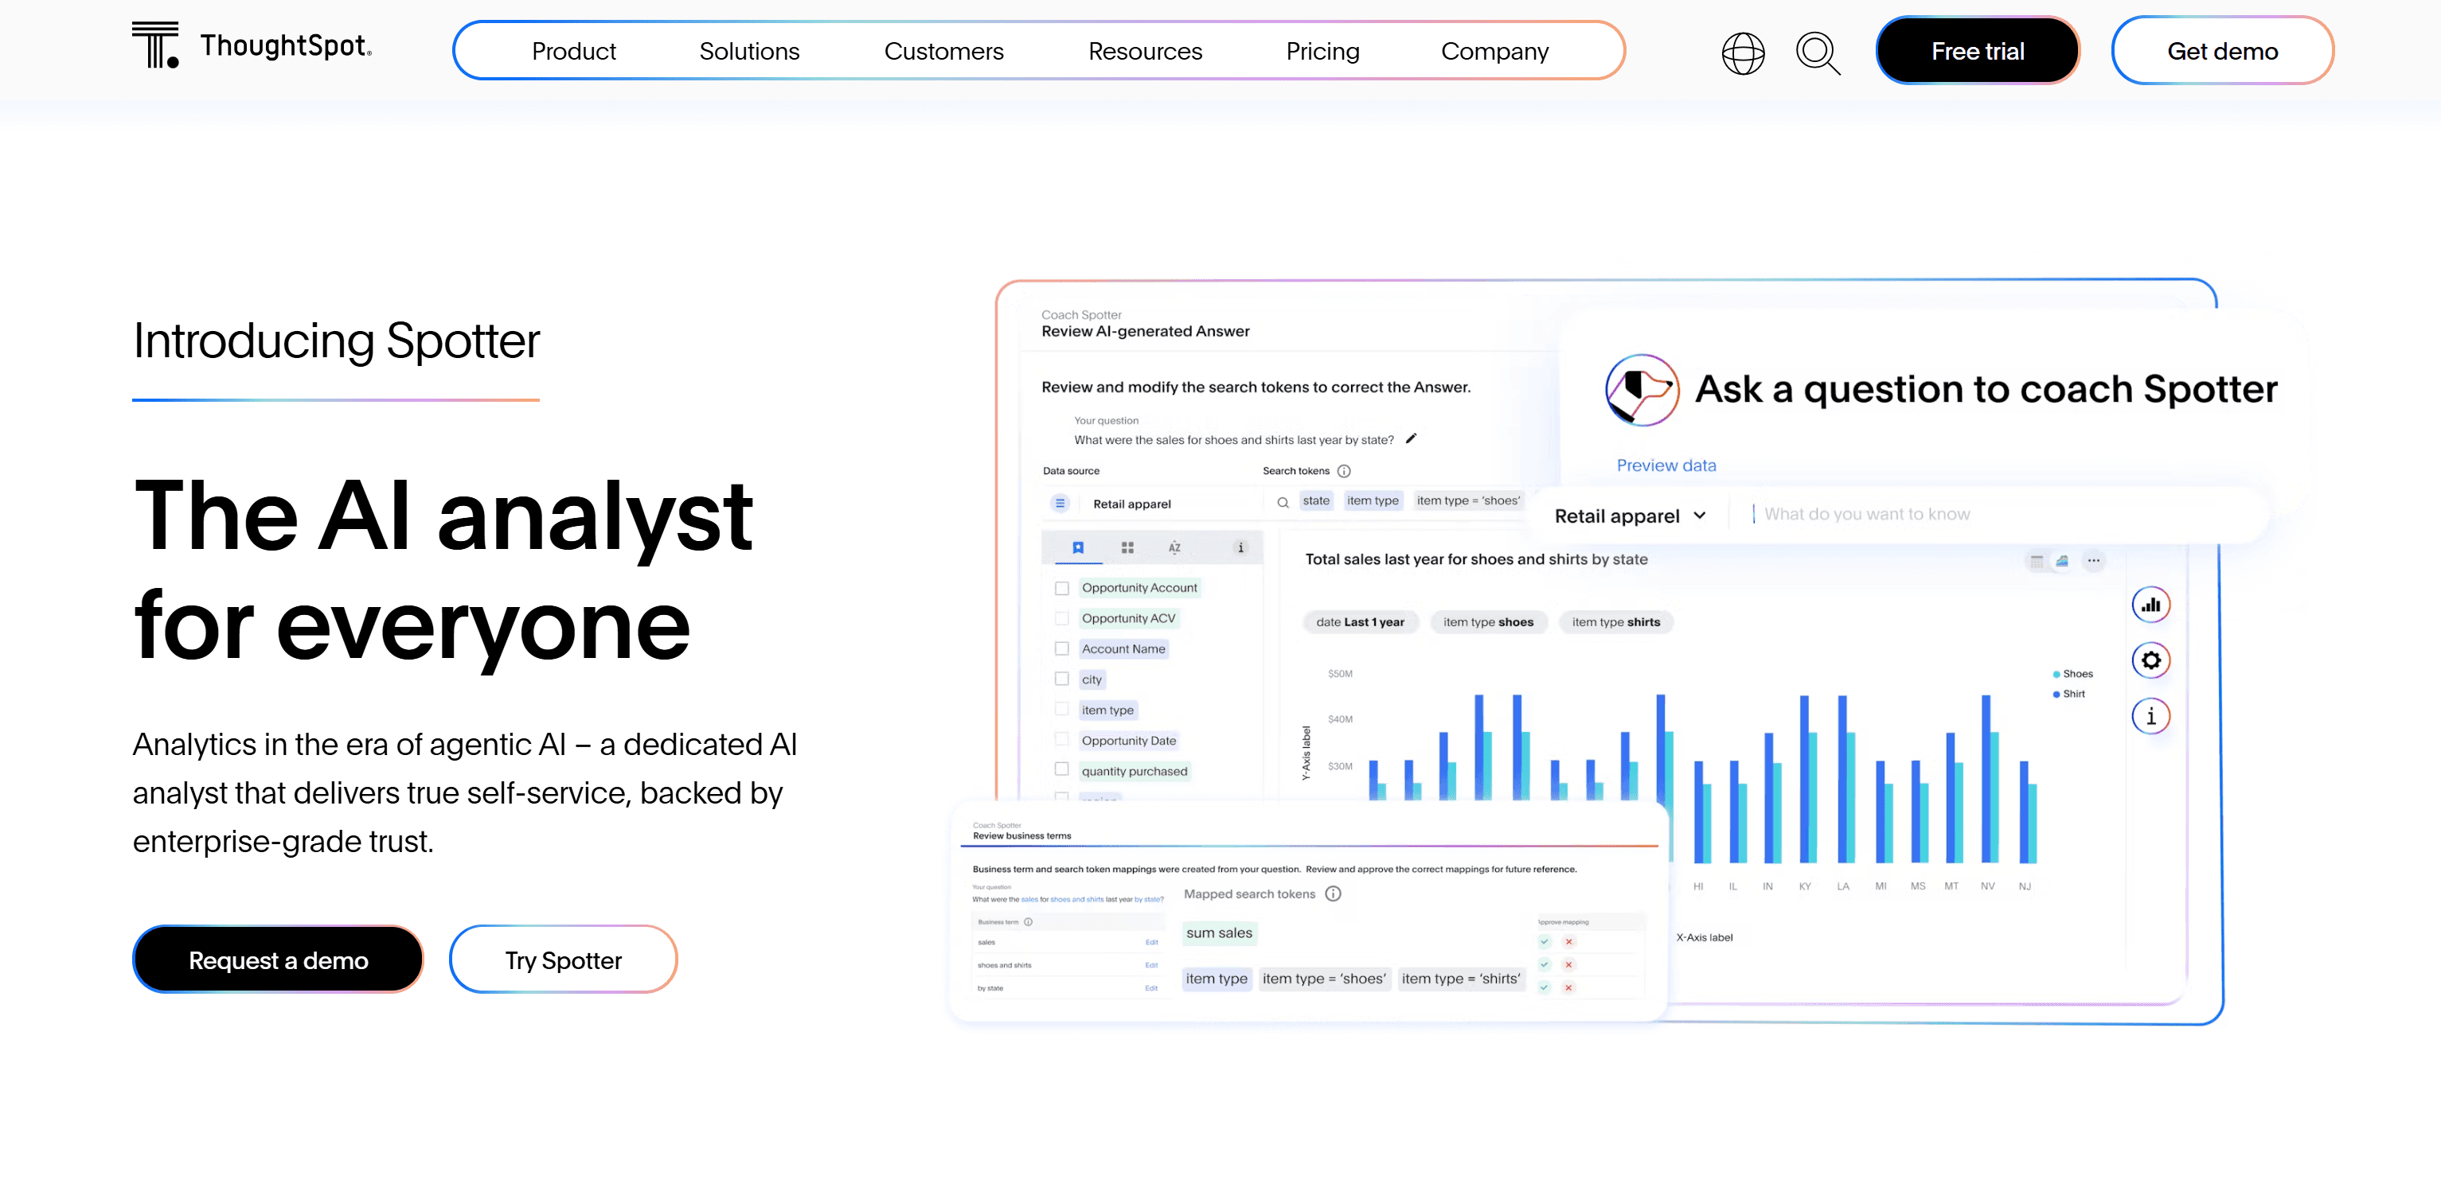Click the AZ sort icon
The image size is (2441, 1199).
point(1174,547)
